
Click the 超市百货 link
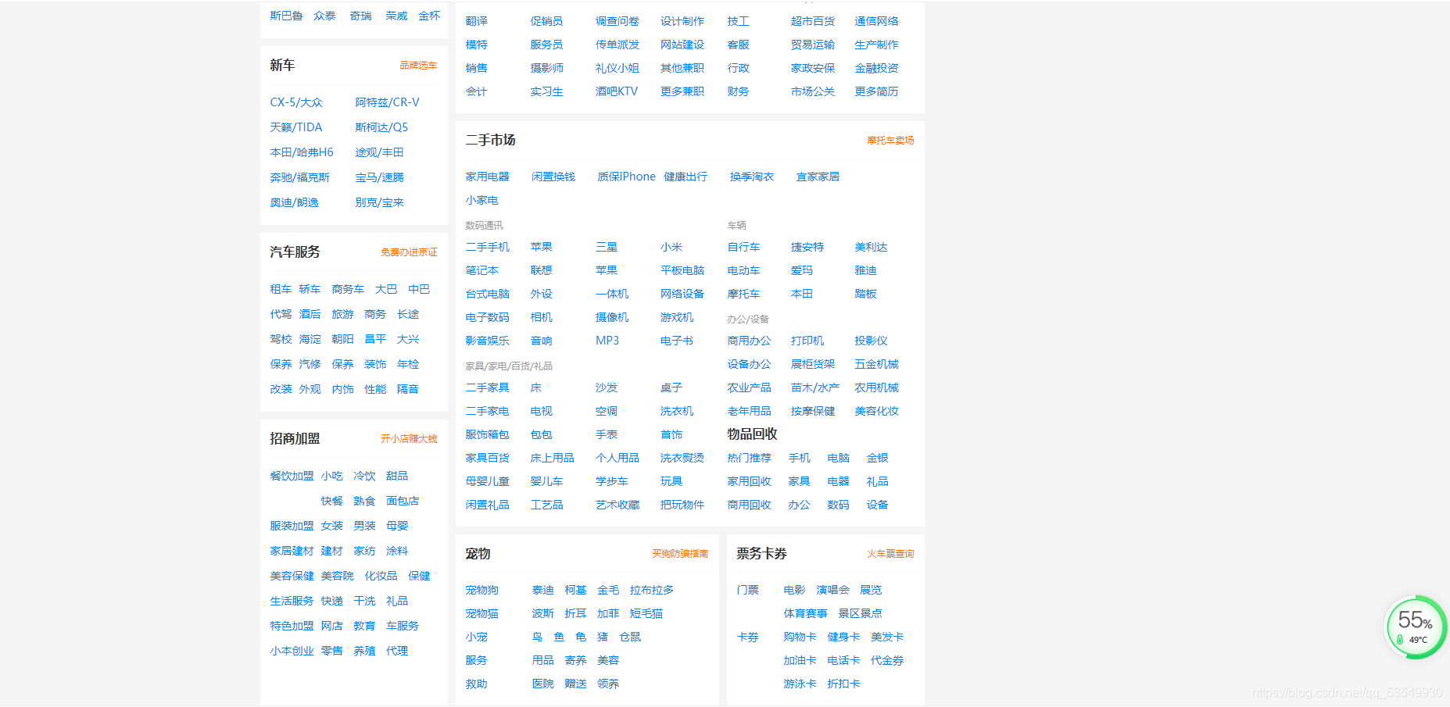[812, 21]
